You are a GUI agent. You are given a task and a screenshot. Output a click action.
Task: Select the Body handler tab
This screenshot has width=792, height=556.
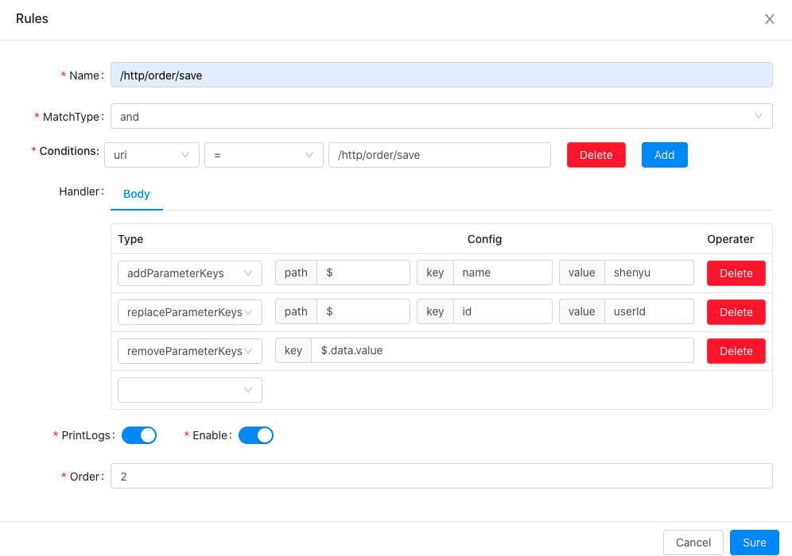pyautogui.click(x=137, y=194)
